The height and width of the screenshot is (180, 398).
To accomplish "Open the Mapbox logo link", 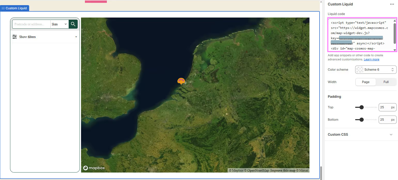I will click(94, 168).
